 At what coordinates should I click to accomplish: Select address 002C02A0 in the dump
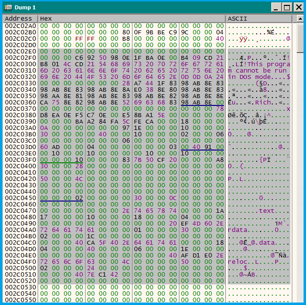(20, 25)
